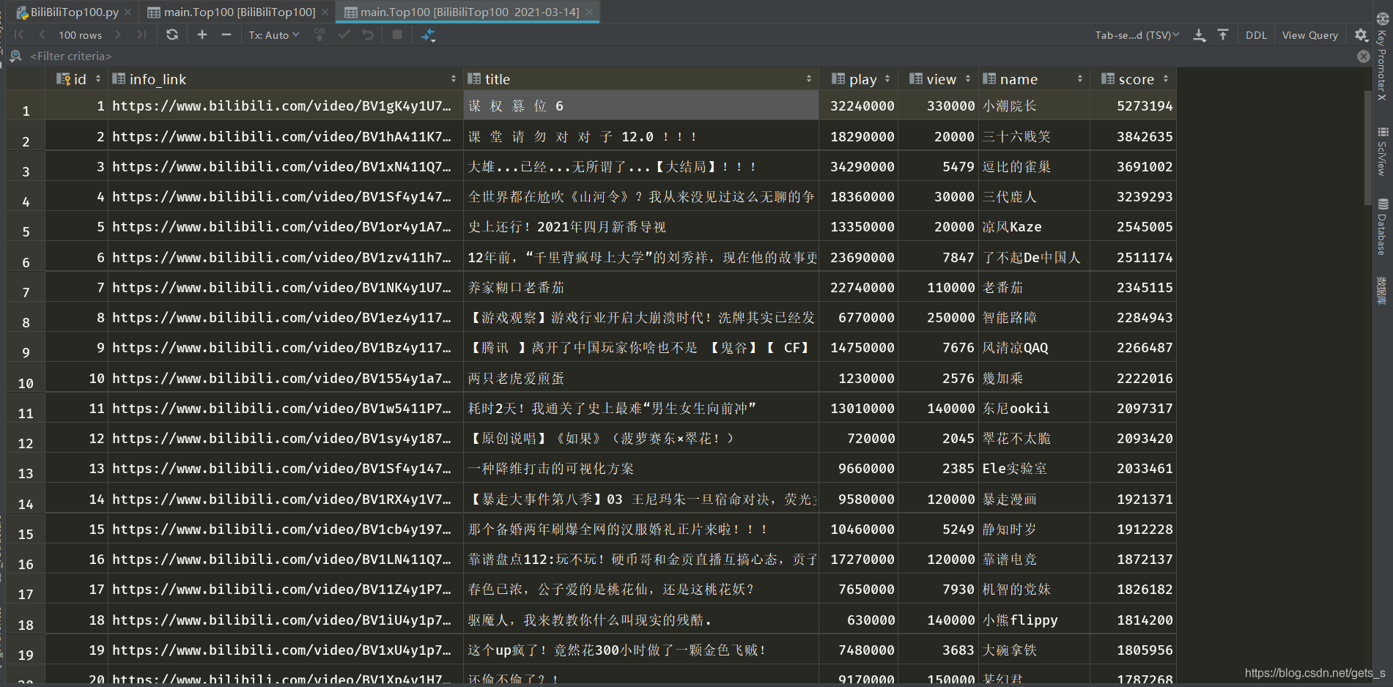Click info_link cell ending BV1gK4y1U7…

tap(285, 106)
